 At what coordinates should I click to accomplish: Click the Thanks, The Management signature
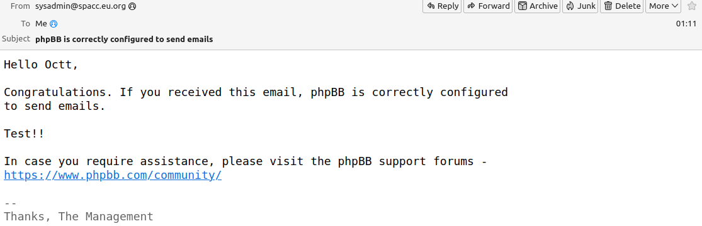pyautogui.click(x=79, y=217)
